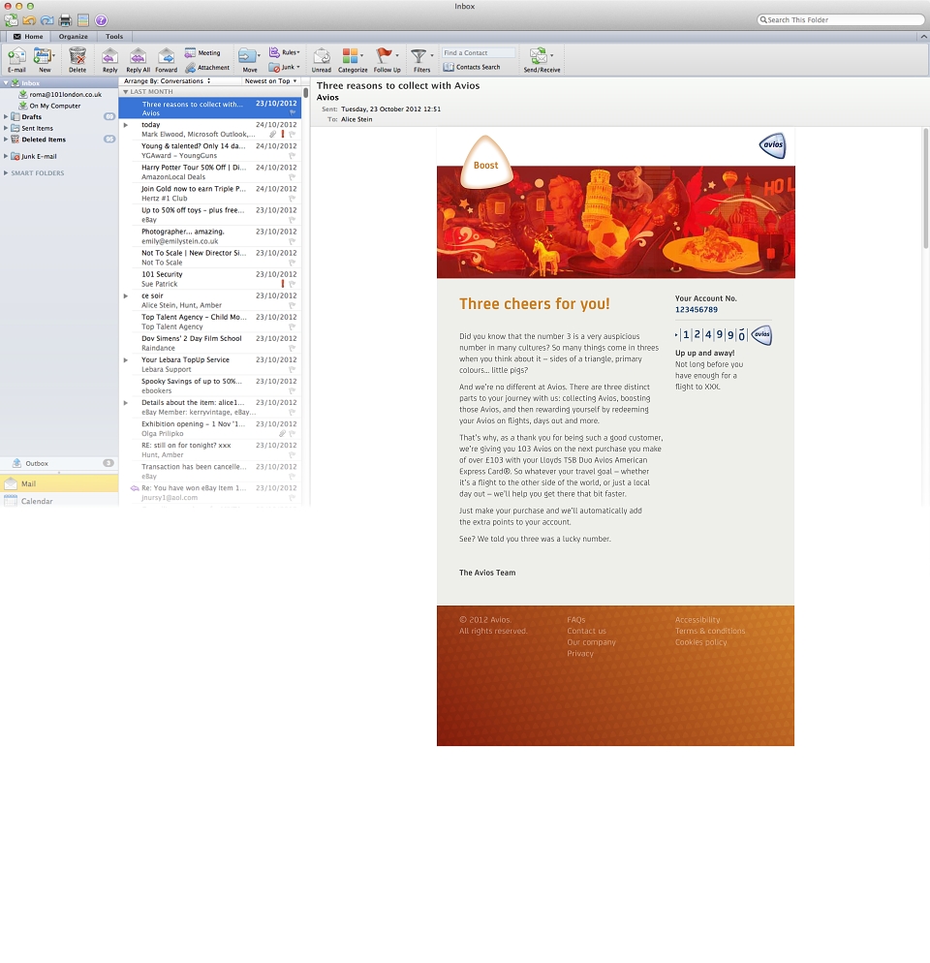Expand the 'today' conversation thread
930x963 pixels.
pos(126,125)
